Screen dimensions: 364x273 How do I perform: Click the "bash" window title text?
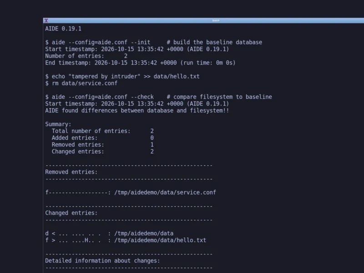point(216,20)
